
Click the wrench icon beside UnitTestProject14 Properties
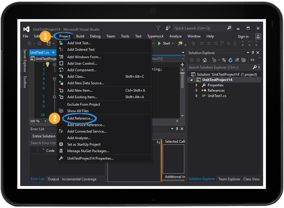click(x=61, y=158)
